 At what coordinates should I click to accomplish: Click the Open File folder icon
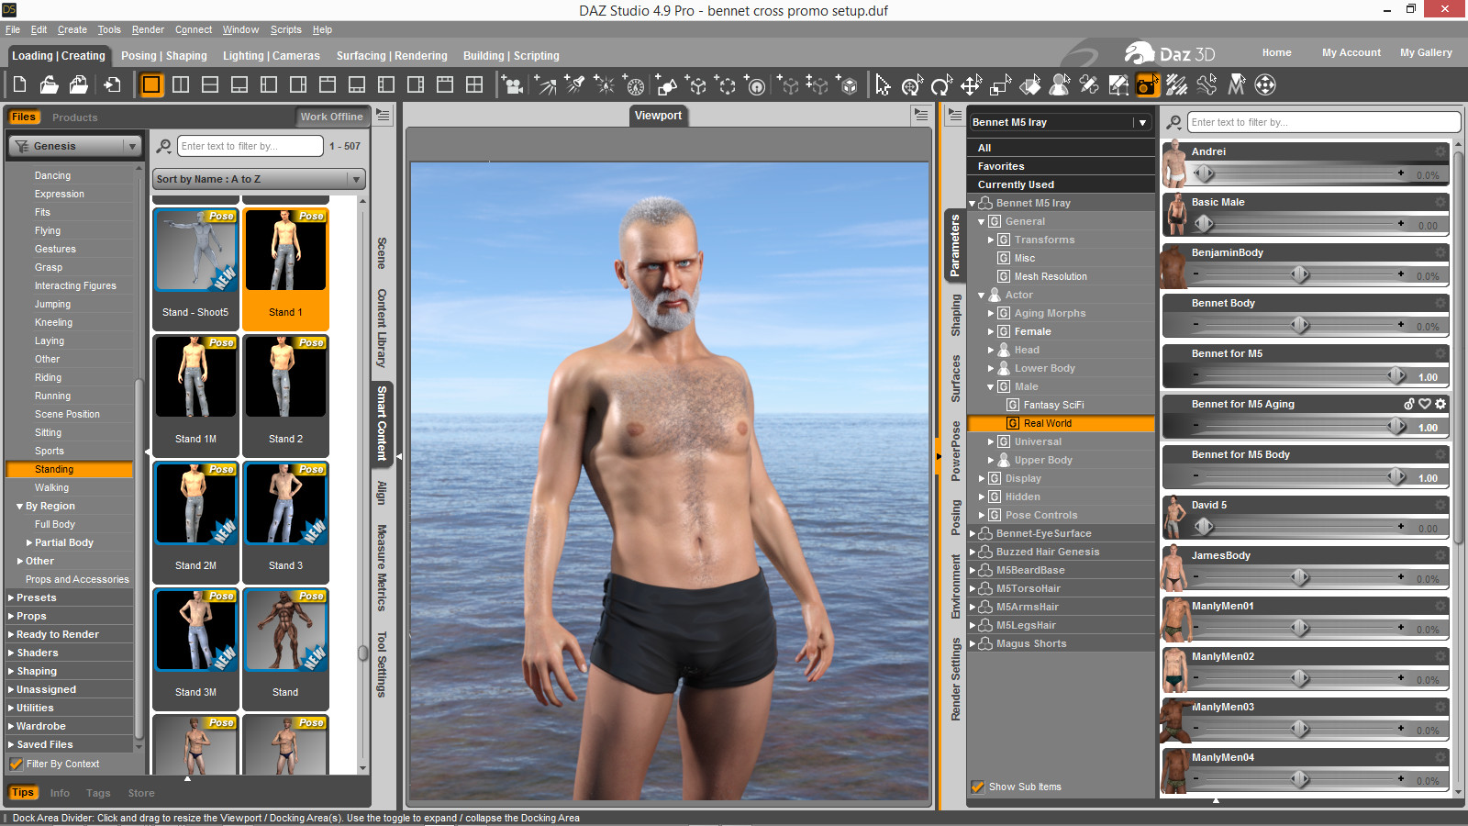click(49, 85)
